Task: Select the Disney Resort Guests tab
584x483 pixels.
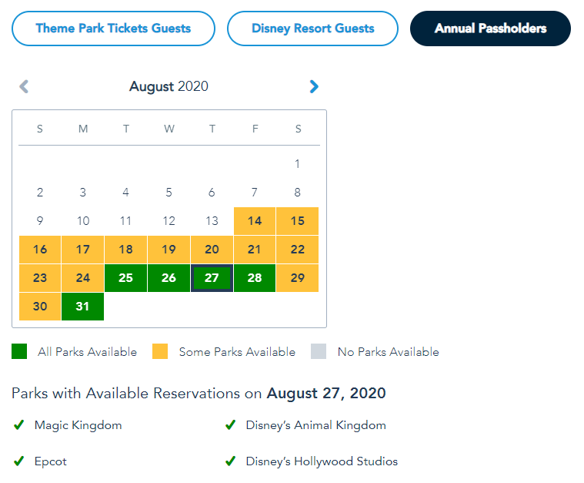Action: (x=312, y=29)
